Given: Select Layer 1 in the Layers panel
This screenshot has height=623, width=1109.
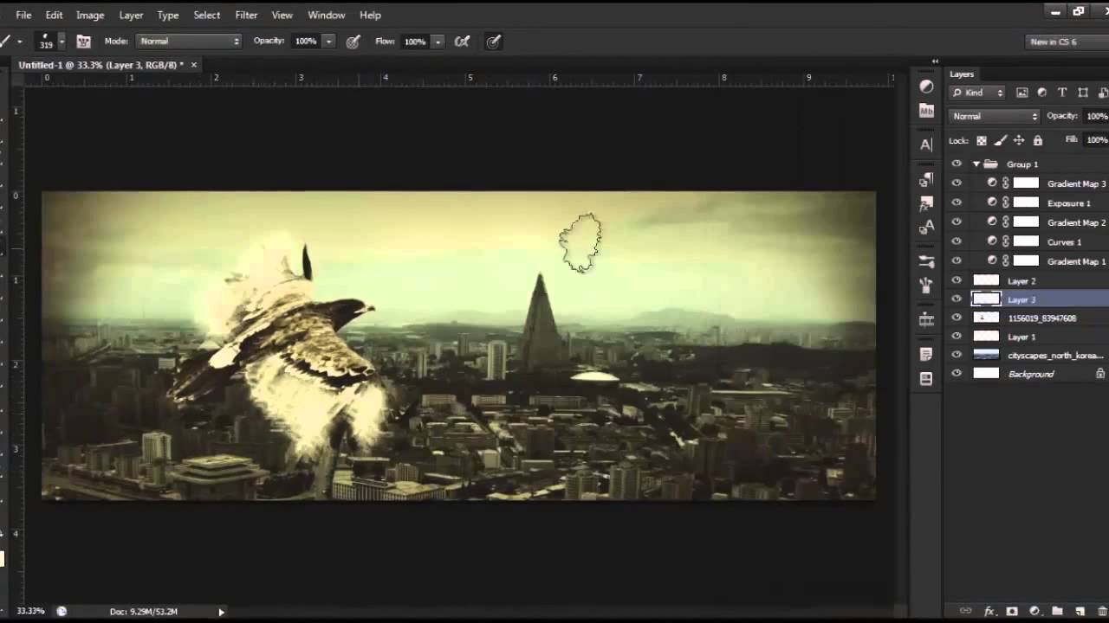Looking at the screenshot, I should point(1028,337).
